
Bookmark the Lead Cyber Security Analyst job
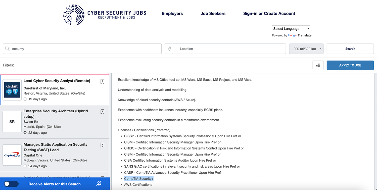tap(102, 81)
